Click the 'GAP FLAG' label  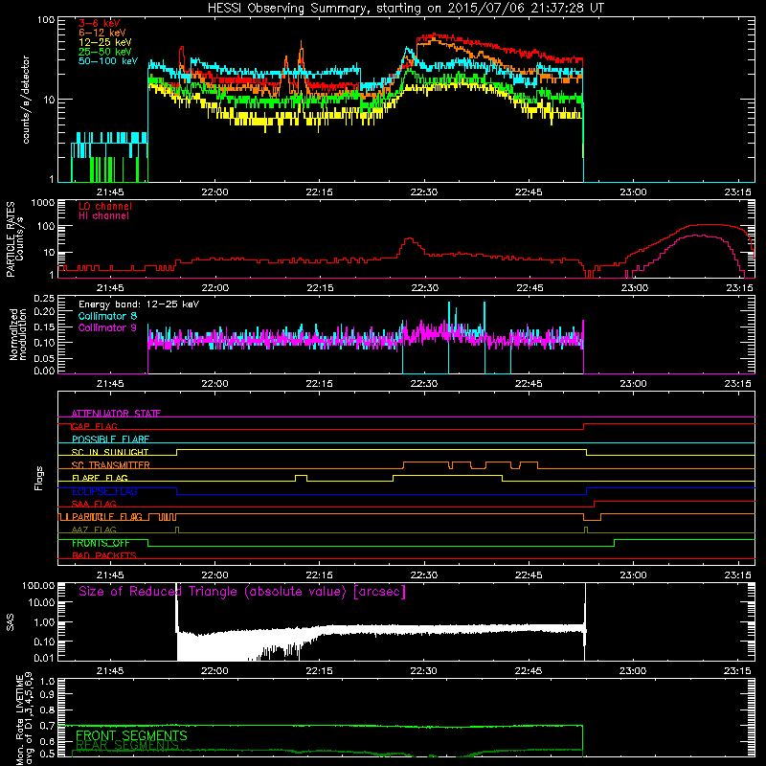[x=94, y=426]
